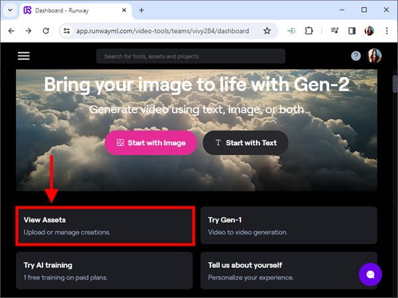Maximize the Chrome window

coord(364,10)
